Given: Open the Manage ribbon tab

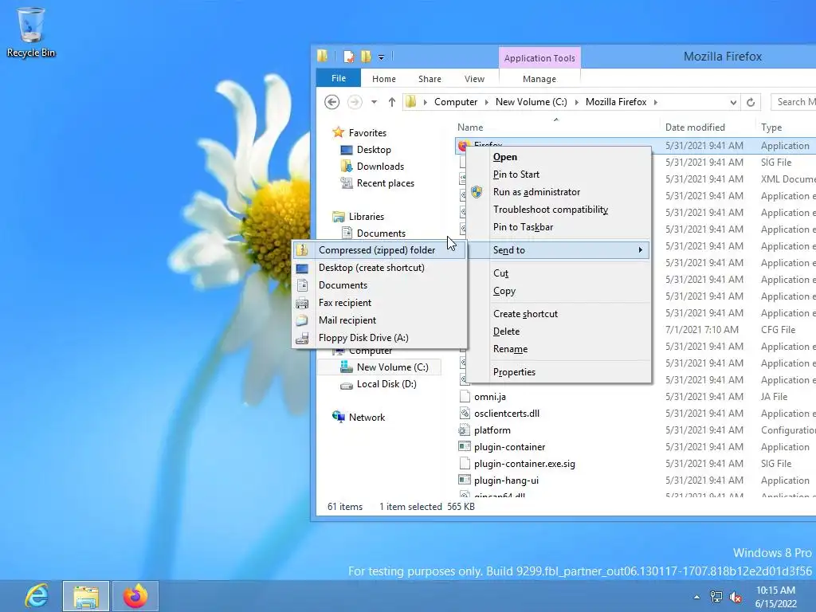Looking at the screenshot, I should point(539,79).
